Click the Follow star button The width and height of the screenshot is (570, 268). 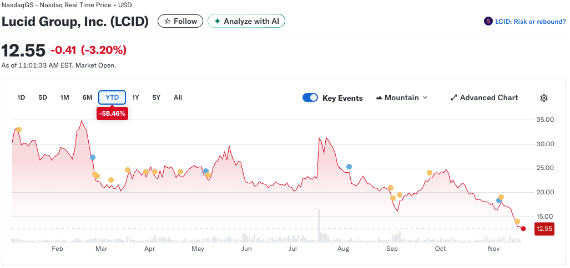coord(180,21)
